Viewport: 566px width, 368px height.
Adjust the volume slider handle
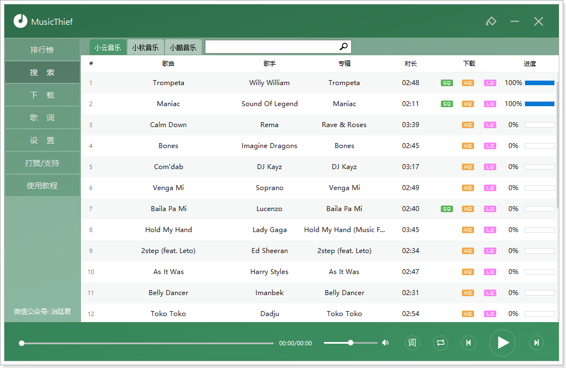(351, 343)
